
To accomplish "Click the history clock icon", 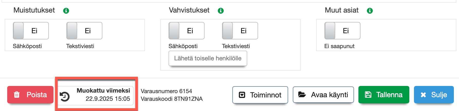I will 65,97.
